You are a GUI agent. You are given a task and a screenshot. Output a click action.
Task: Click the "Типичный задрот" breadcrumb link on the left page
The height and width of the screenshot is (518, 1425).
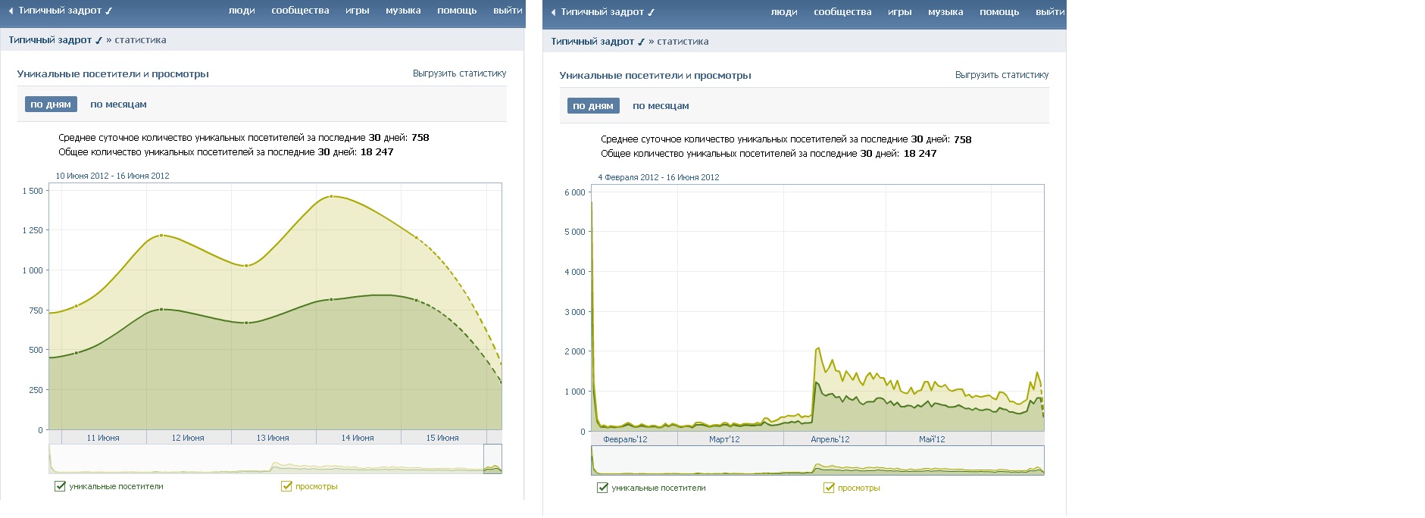pos(55,40)
